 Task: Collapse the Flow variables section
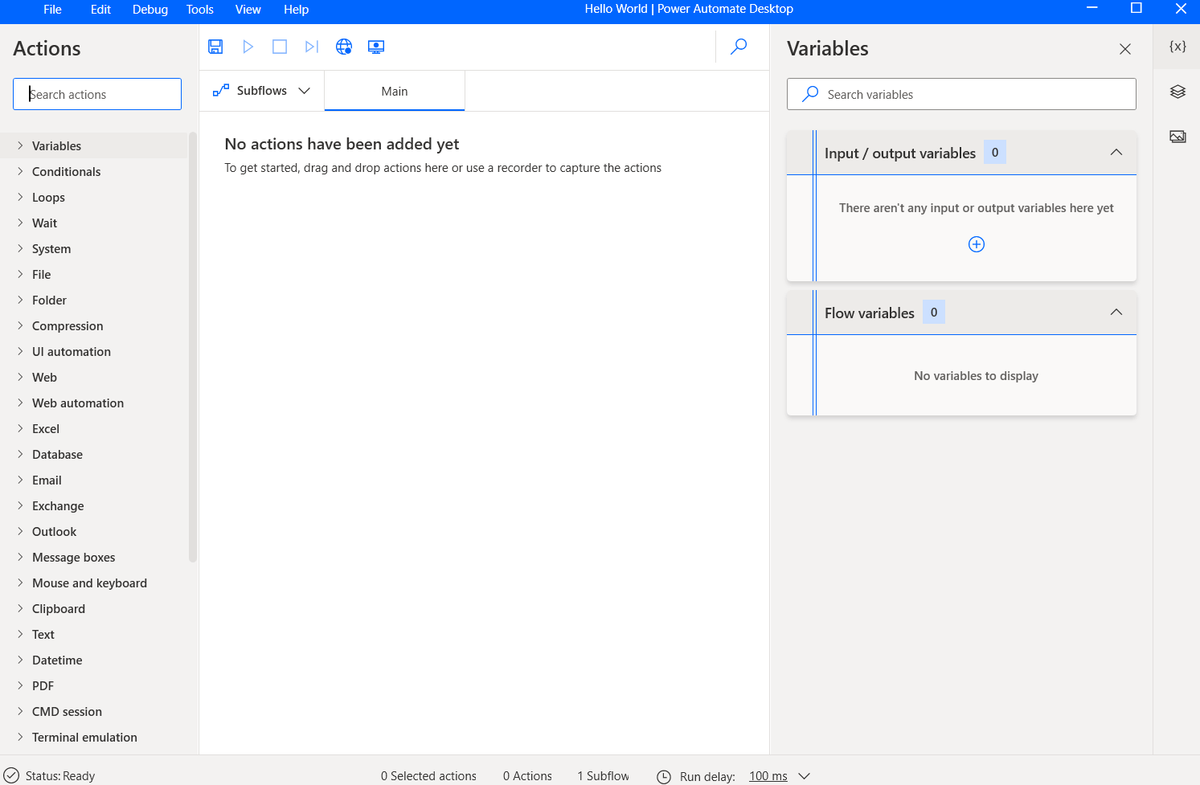1116,312
